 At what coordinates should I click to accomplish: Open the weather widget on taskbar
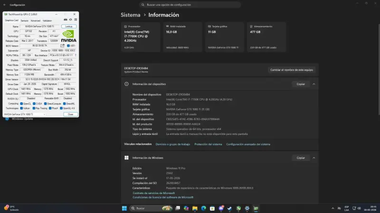11,208
